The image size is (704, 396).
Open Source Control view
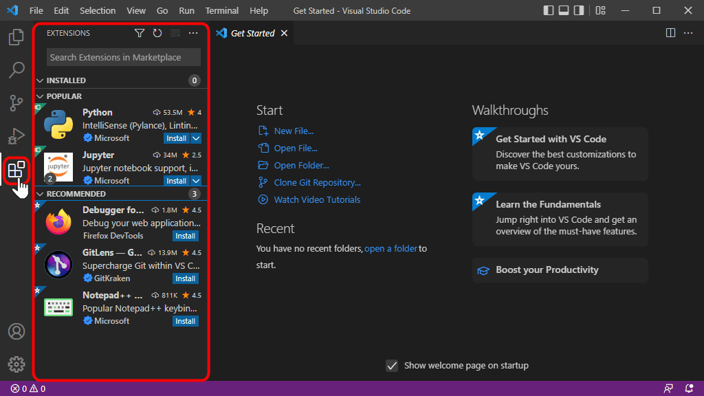(x=16, y=103)
